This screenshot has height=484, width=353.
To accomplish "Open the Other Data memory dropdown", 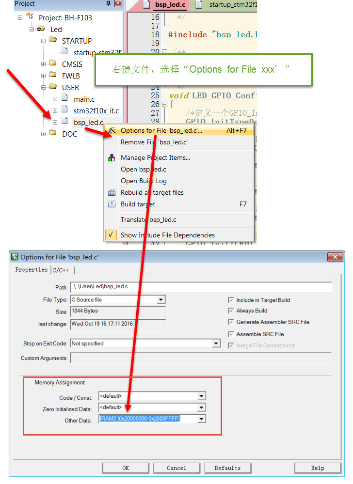I will 201,419.
